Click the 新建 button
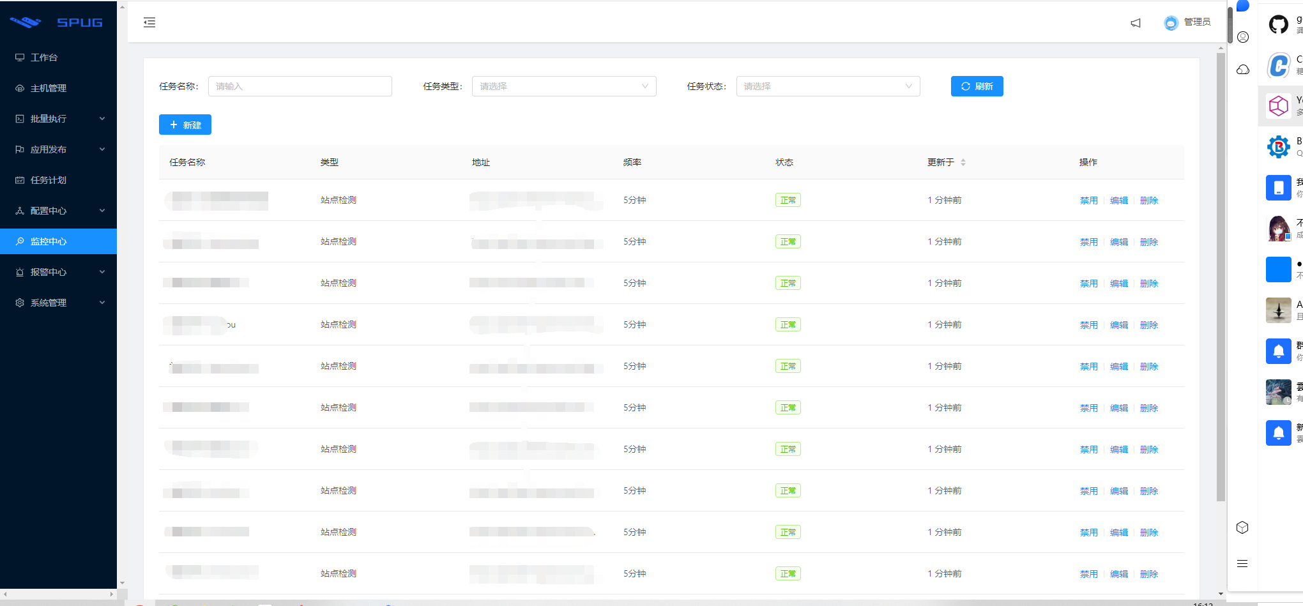The width and height of the screenshot is (1303, 606). [x=185, y=125]
